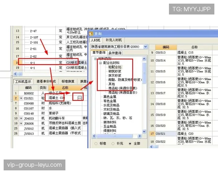Open the 工料机显示 tab
The height and width of the screenshot is (174, 218).
(x=23, y=82)
